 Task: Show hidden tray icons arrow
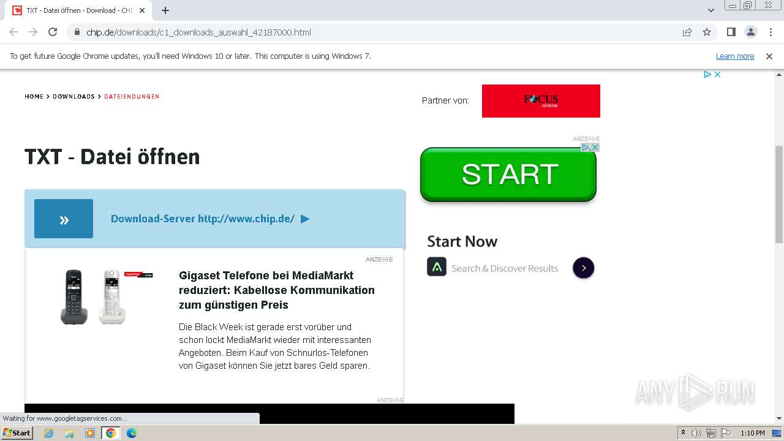tap(683, 433)
